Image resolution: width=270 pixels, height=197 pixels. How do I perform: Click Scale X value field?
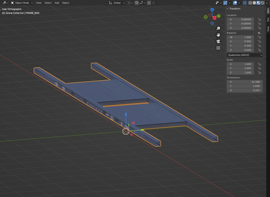pos(240,64)
